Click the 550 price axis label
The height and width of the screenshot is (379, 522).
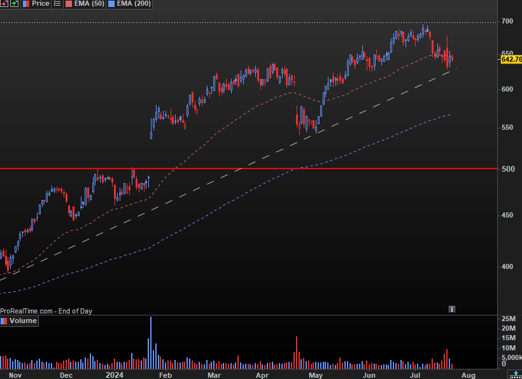point(507,128)
